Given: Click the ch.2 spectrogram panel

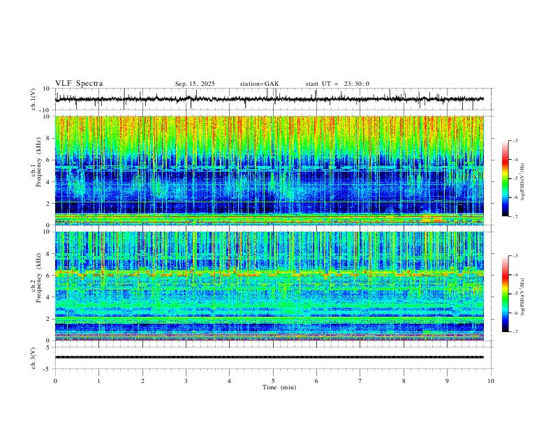Looking at the screenshot, I should point(269,286).
